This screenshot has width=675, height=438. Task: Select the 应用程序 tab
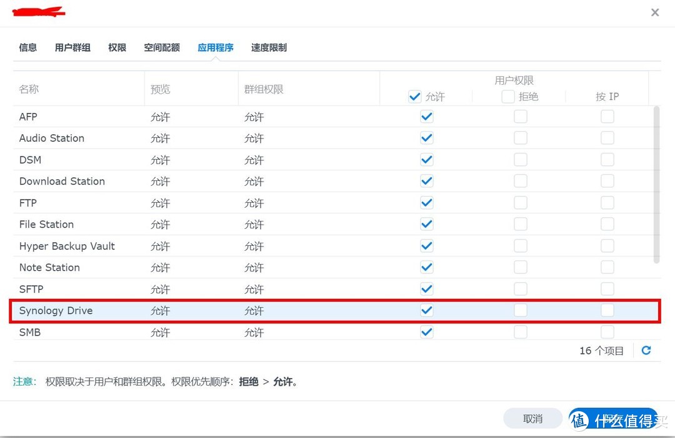[216, 47]
